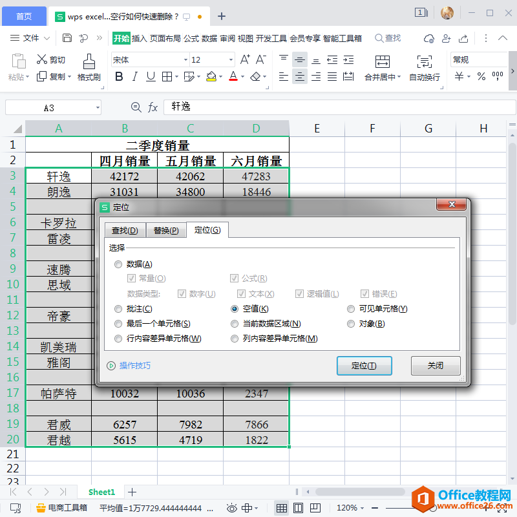Open the font size dropdown
517x517 pixels.
click(x=231, y=60)
